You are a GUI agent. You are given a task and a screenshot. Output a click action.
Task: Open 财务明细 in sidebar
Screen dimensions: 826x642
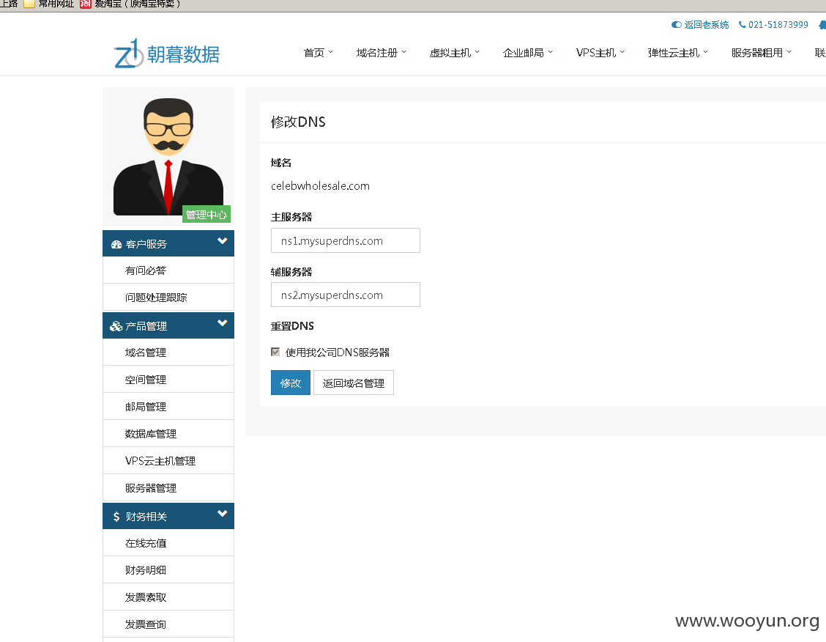point(168,570)
